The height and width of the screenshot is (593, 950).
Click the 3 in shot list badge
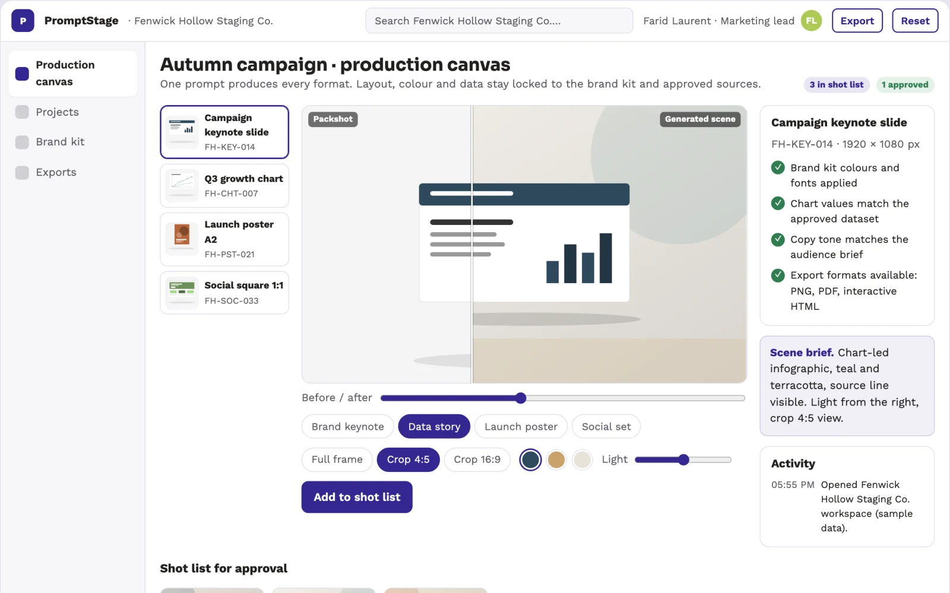coord(837,85)
